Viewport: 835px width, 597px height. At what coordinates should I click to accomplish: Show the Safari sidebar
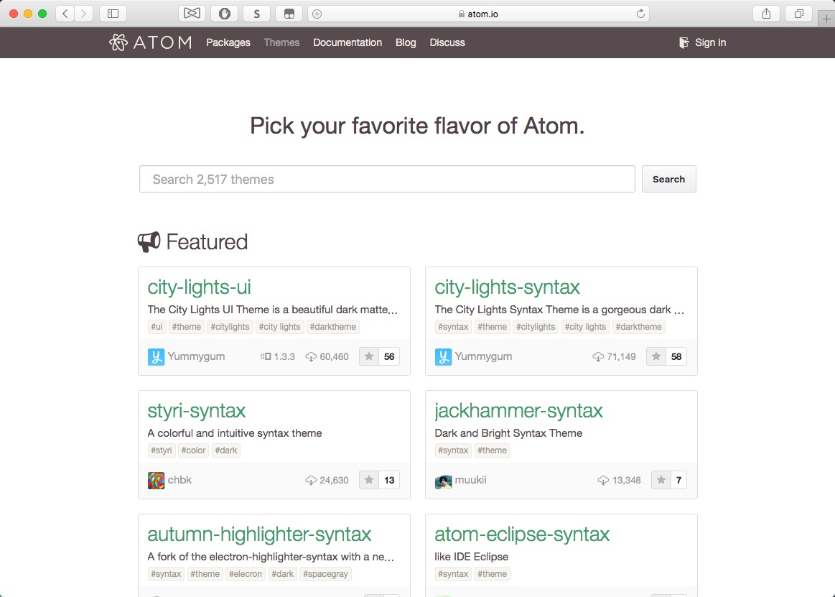(x=113, y=14)
